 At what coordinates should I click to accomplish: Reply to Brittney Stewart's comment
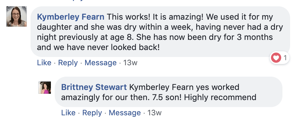click(x=92, y=113)
